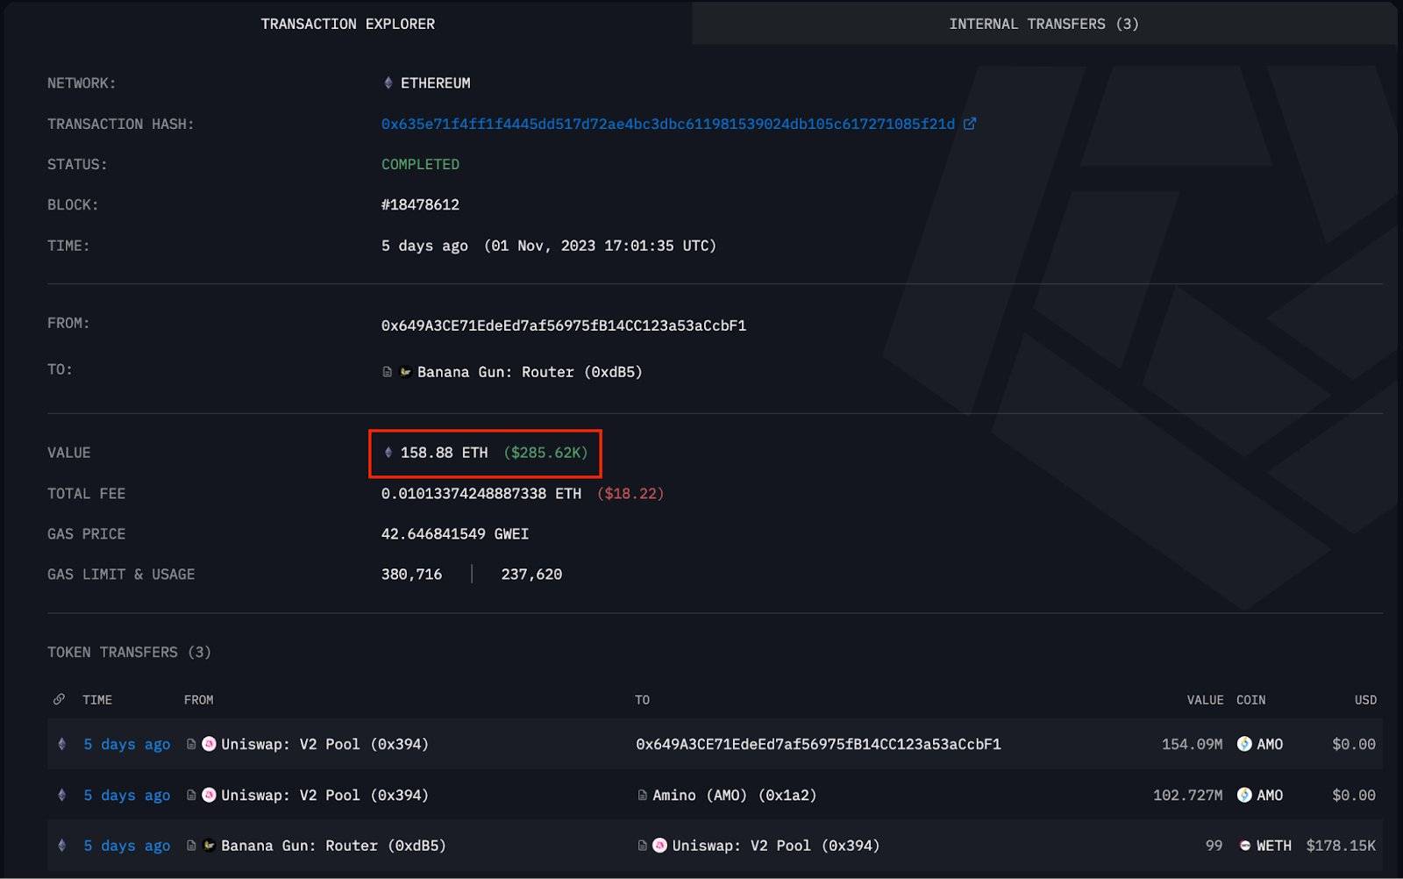
Task: Open the Amino (AMO) (0x1a2) recipient link
Action: point(734,795)
